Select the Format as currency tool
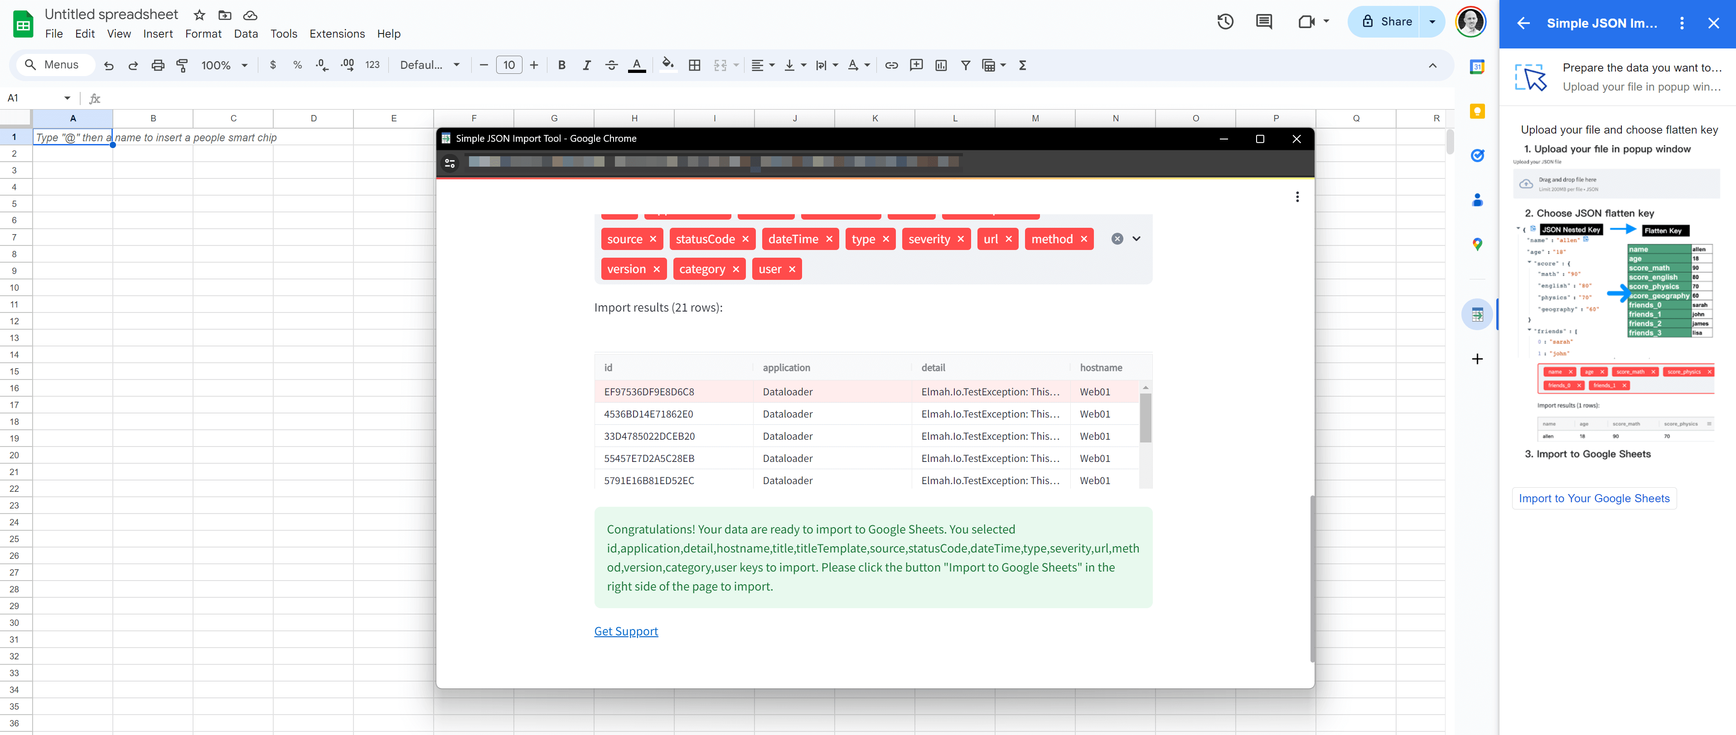Image resolution: width=1736 pixels, height=735 pixels. click(273, 65)
